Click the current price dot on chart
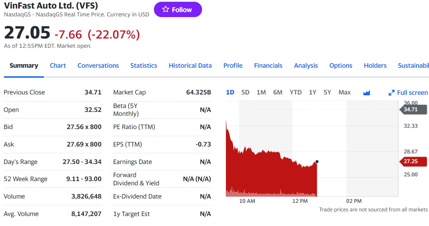Viewport: 429px width, 226px height. point(317,161)
